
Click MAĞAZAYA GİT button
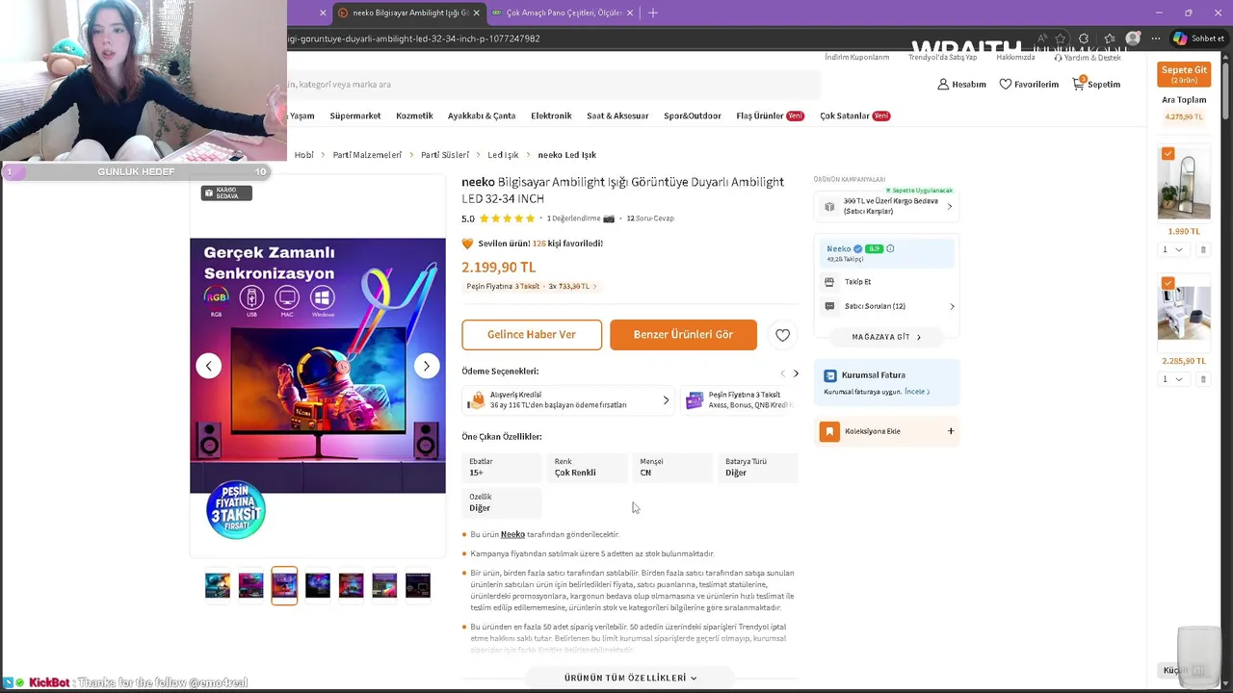tap(886, 338)
